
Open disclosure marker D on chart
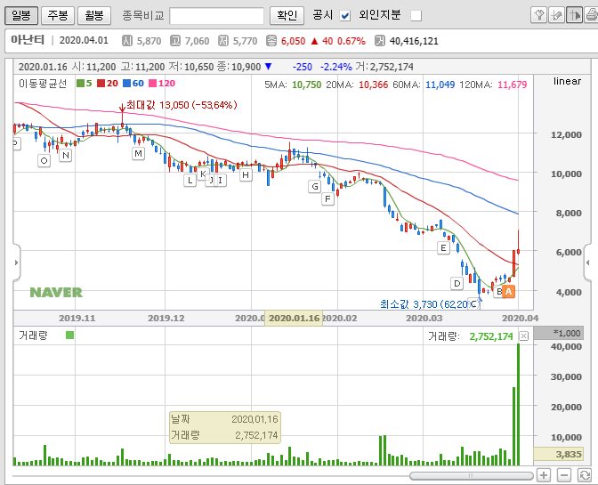pos(457,283)
